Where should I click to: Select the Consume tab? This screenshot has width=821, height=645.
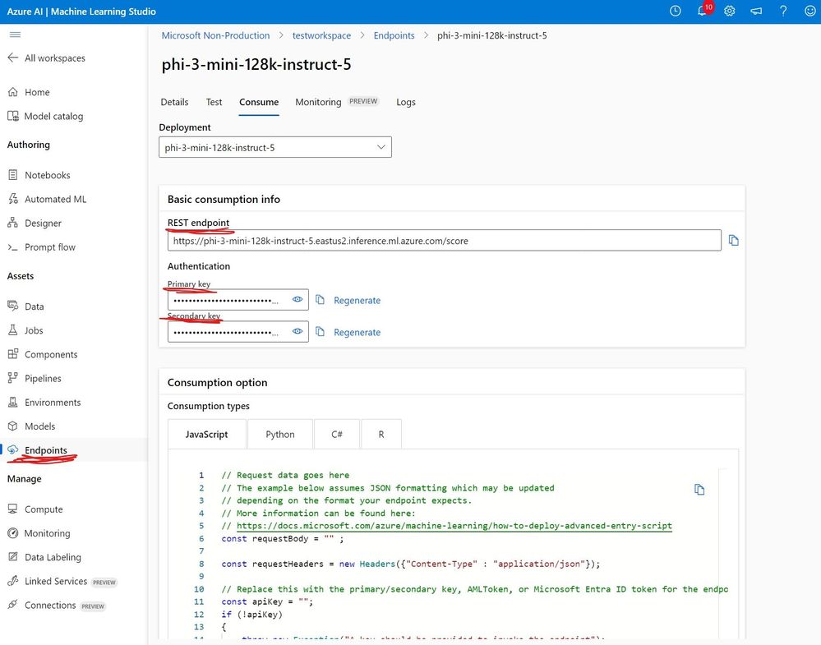(259, 102)
